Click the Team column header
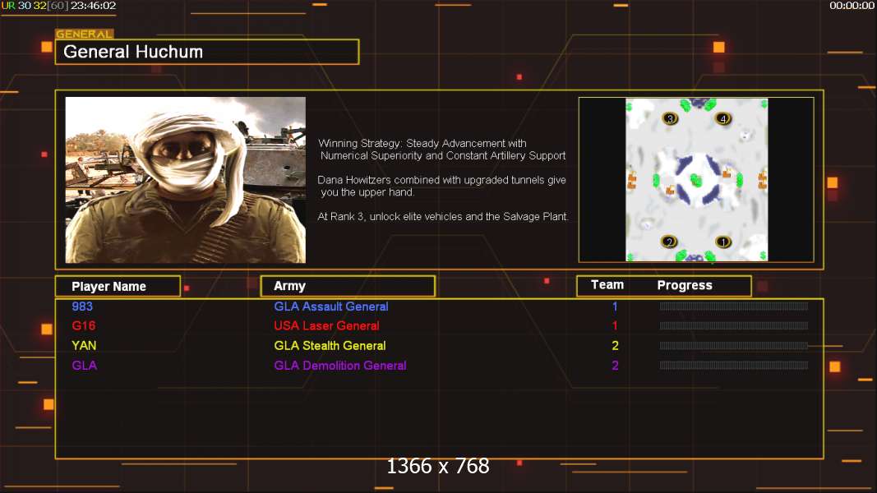The height and width of the screenshot is (493, 877). click(607, 285)
